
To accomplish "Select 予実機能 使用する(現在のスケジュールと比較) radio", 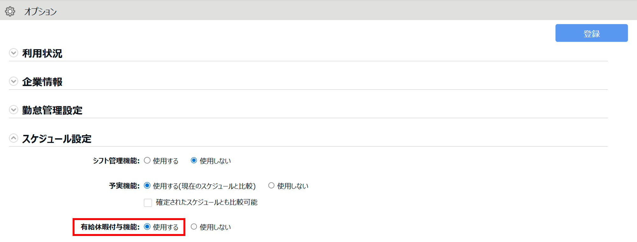I will 147,186.
